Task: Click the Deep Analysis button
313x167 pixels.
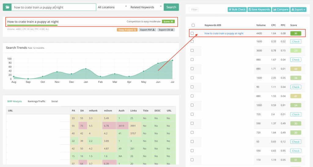Action: [x=127, y=30]
